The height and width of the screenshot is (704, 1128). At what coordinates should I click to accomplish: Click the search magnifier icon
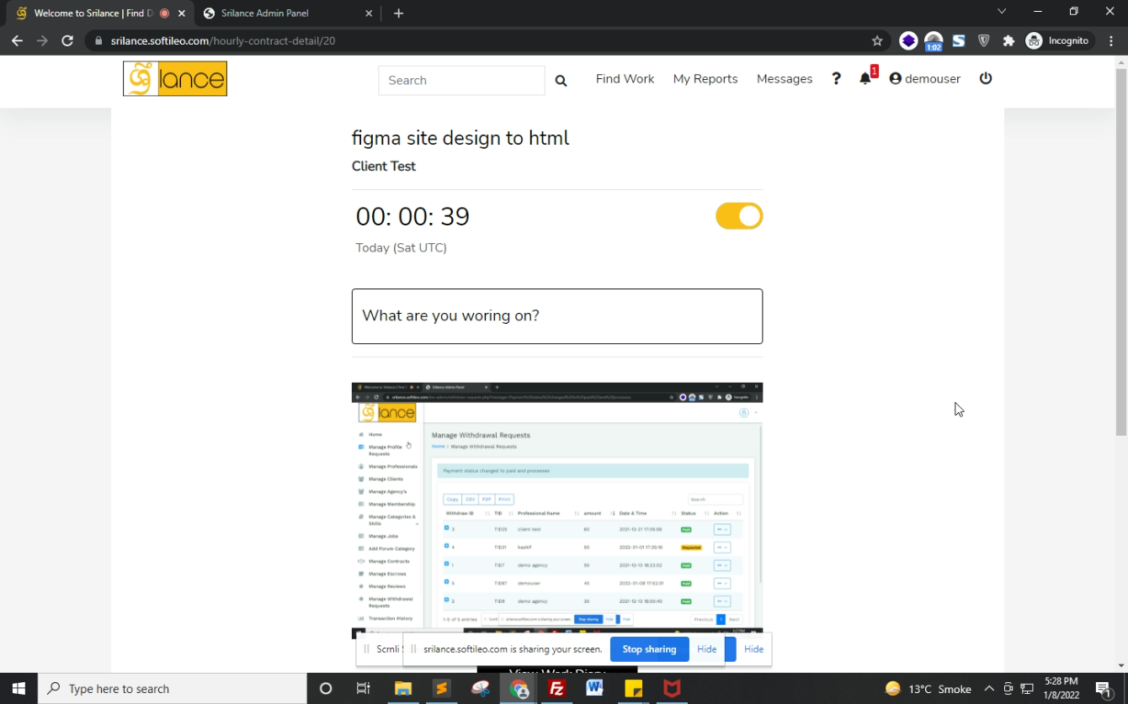(561, 81)
